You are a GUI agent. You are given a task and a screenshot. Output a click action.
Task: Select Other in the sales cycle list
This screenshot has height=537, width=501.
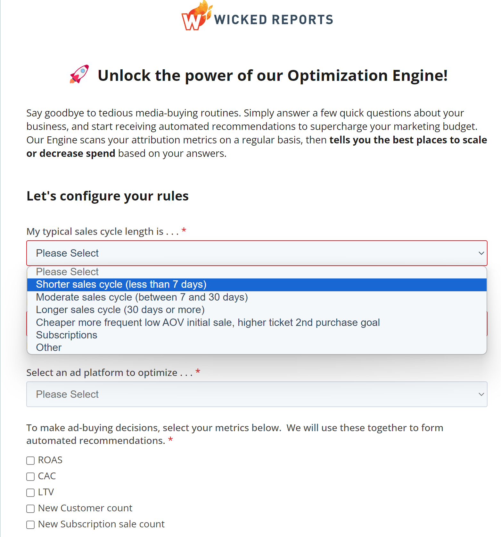[49, 347]
